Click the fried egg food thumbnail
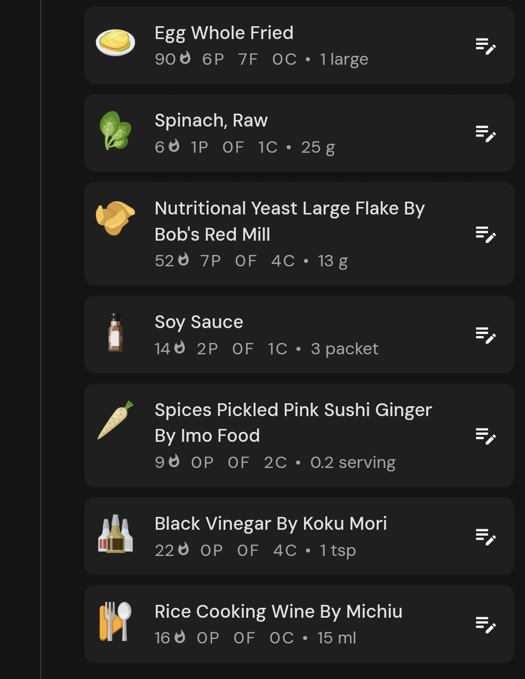 [x=115, y=42]
